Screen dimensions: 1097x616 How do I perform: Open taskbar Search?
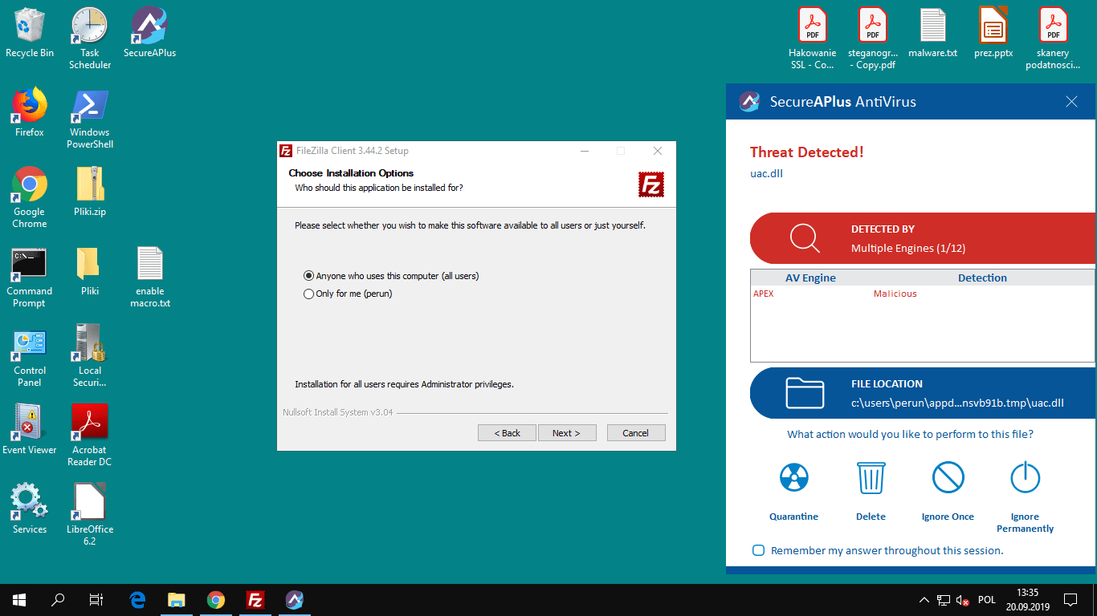[58, 599]
